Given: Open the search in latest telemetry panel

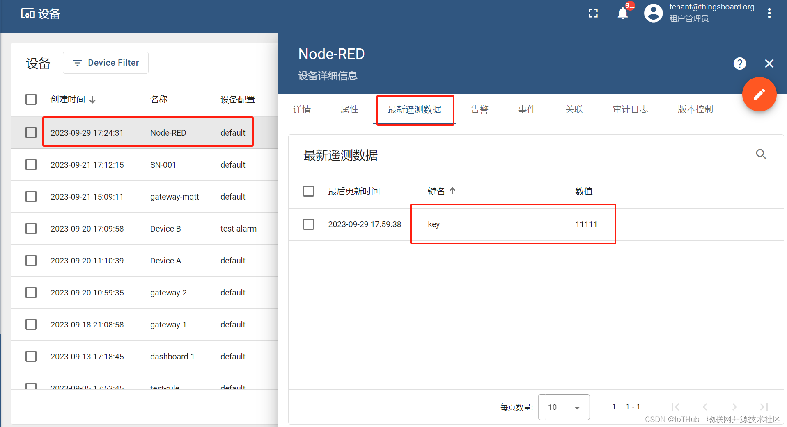Looking at the screenshot, I should click(x=761, y=154).
